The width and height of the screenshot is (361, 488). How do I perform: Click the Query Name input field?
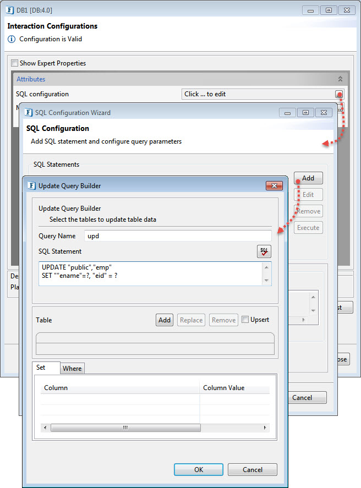178,236
